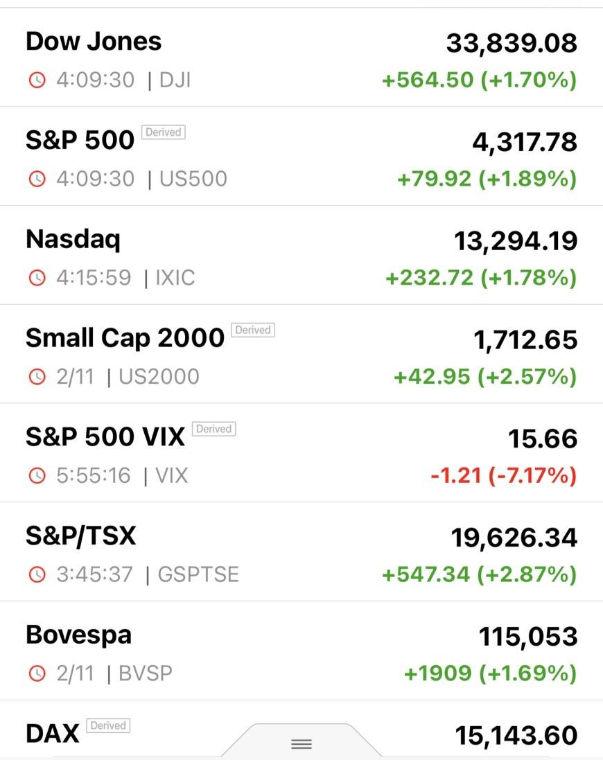Tap the Dow Jones price 33,839.08
Screen dimensions: 603x760
[x=512, y=44]
